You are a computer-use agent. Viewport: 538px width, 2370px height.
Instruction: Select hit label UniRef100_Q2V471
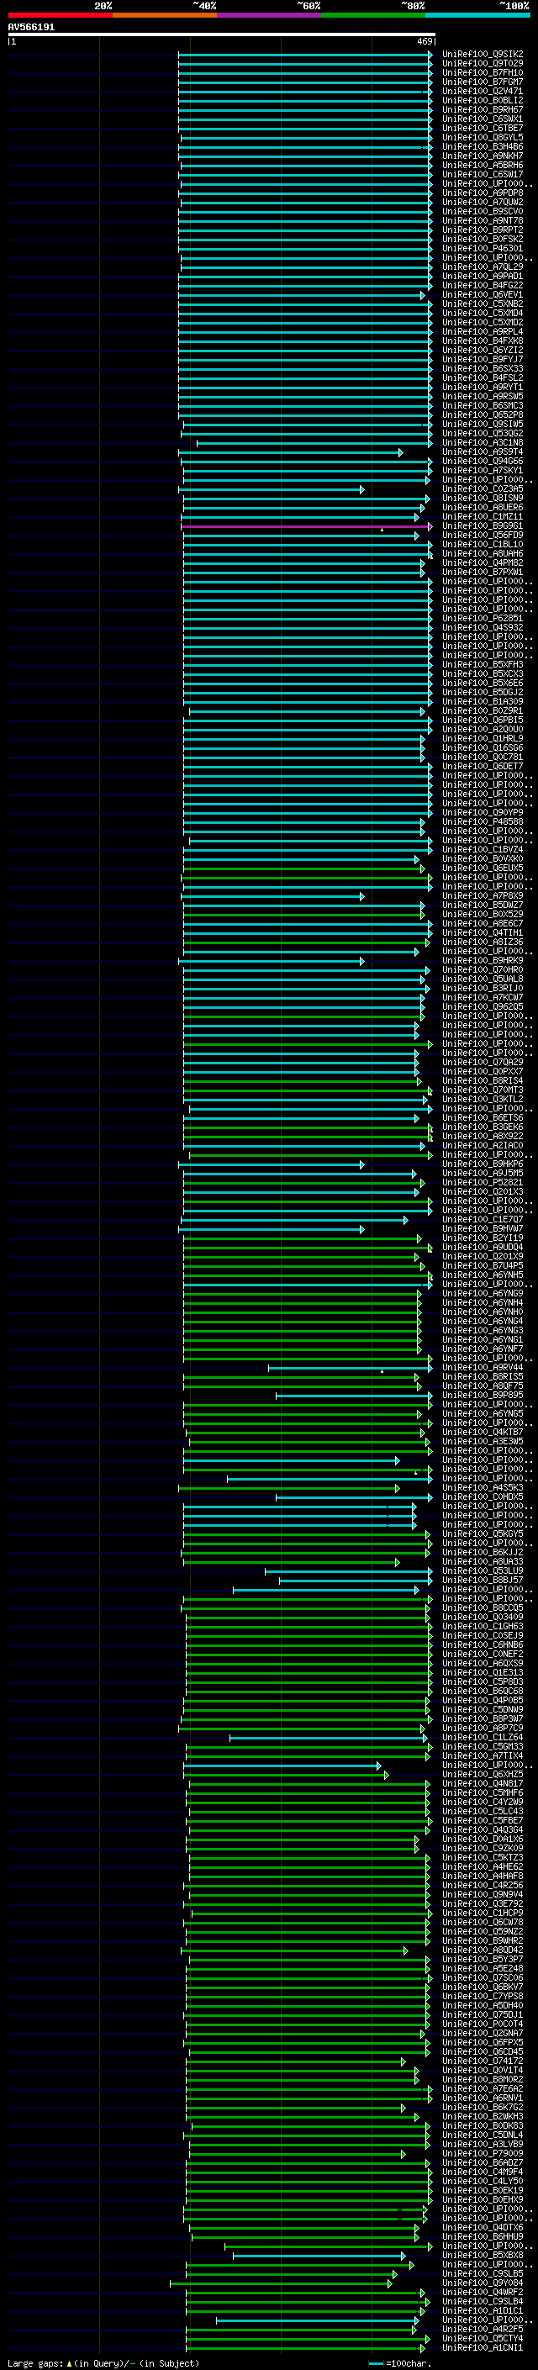[x=483, y=91]
